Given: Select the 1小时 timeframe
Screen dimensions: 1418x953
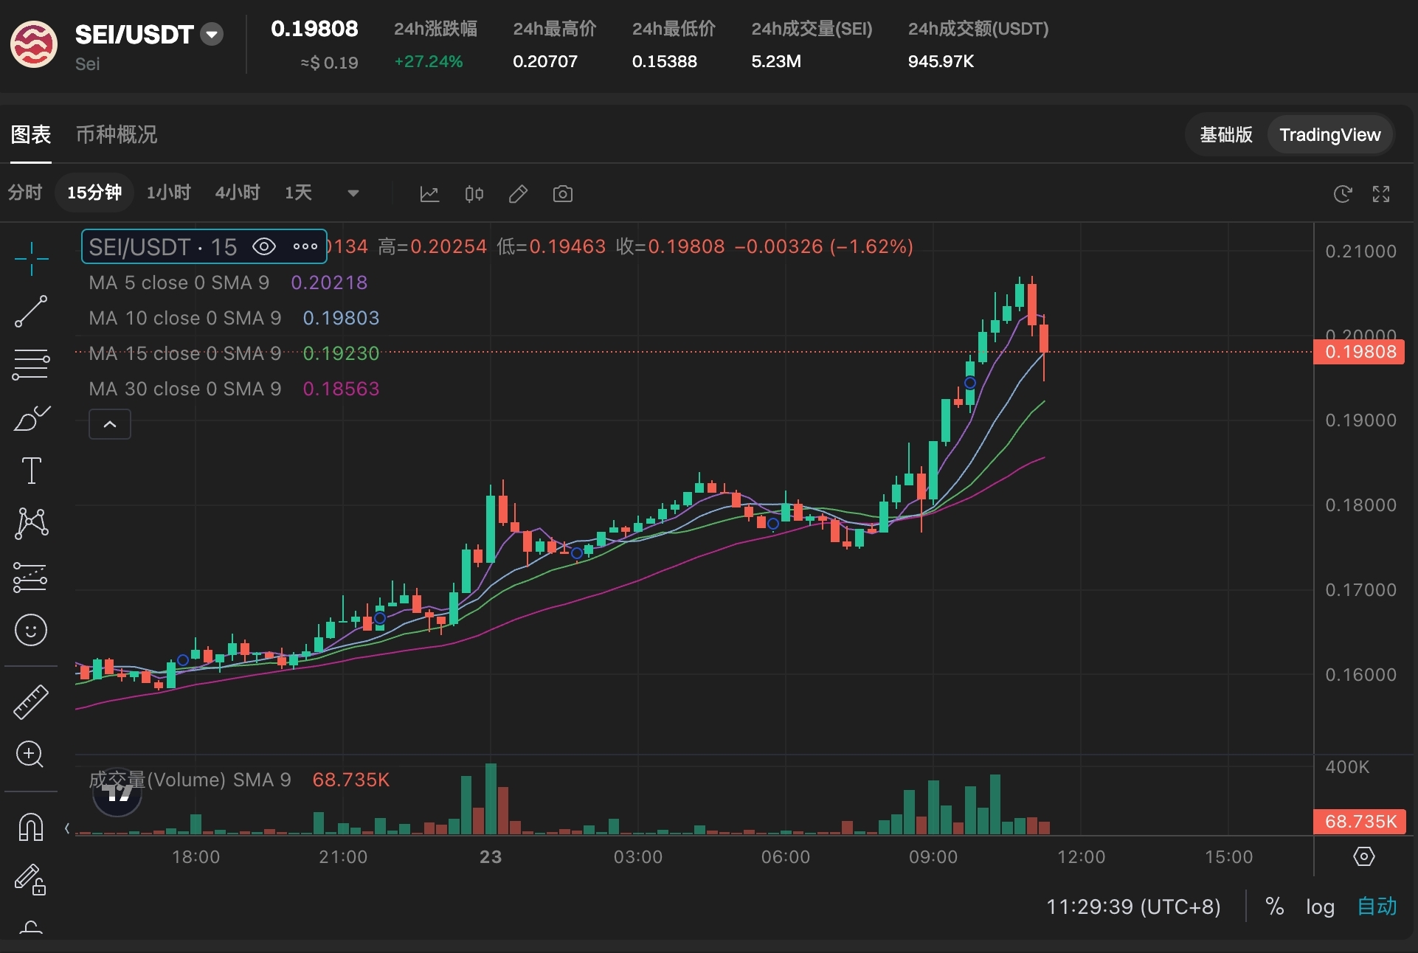Looking at the screenshot, I should point(168,193).
